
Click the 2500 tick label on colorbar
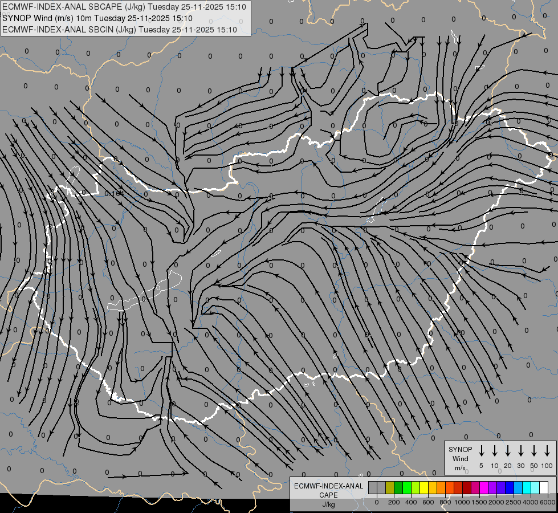pos(514,502)
